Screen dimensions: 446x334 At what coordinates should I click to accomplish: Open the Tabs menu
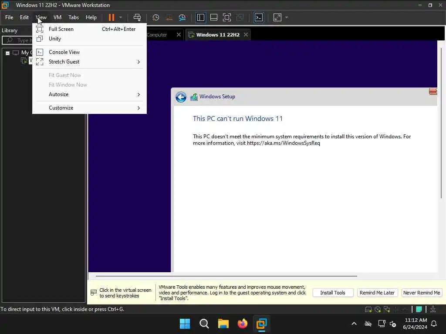click(73, 17)
